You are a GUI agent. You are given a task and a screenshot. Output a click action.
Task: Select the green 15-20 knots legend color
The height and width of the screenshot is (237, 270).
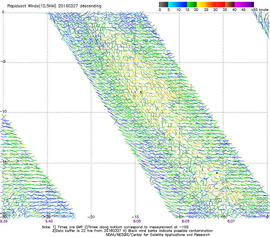[x=192, y=4]
